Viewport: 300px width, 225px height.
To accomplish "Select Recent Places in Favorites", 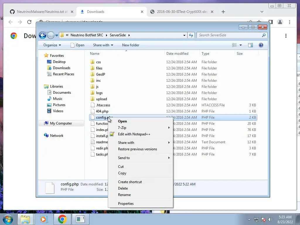I will coord(64,74).
